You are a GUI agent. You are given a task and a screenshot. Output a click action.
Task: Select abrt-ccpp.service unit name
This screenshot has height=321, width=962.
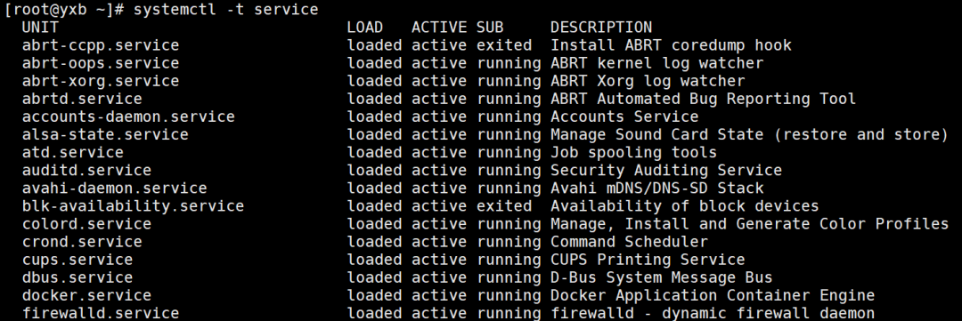click(101, 45)
